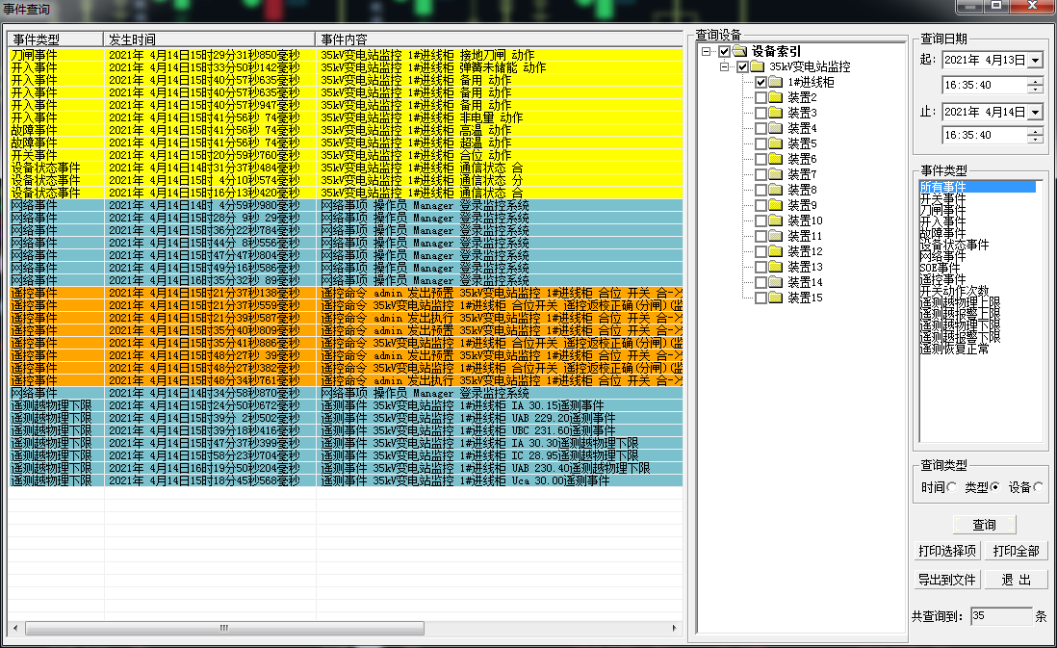Select the 时间 query type radio button
This screenshot has width=1057, height=648.
tap(952, 487)
